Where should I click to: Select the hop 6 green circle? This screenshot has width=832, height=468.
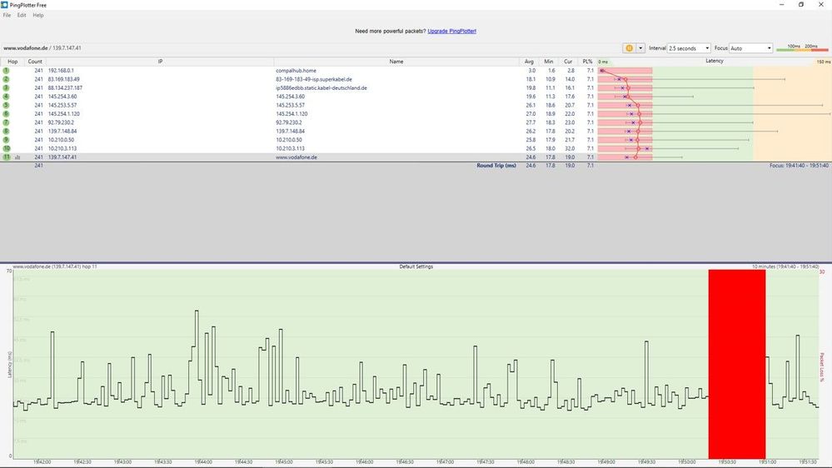click(7, 113)
